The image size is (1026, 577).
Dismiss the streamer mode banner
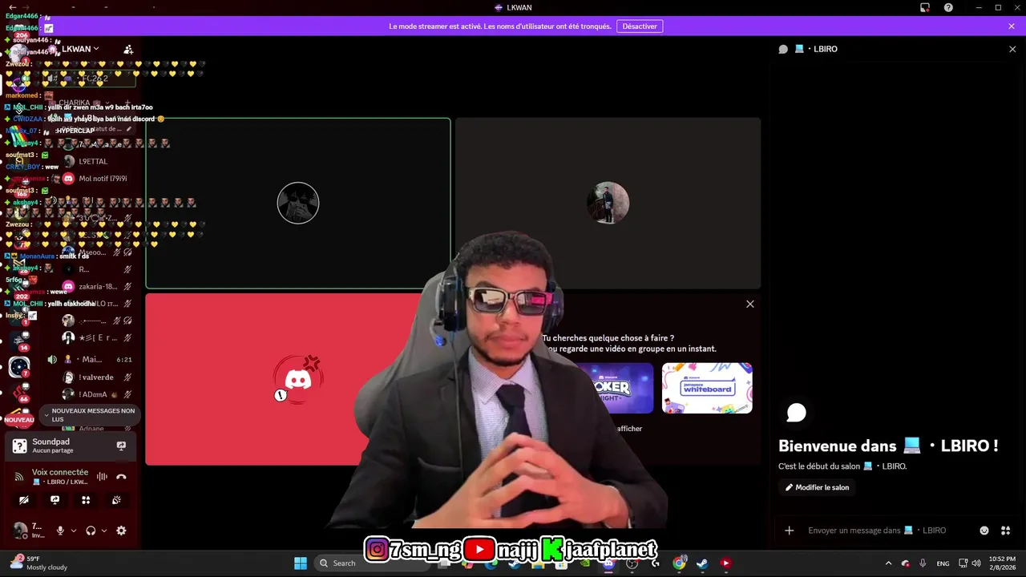pos(1012,26)
